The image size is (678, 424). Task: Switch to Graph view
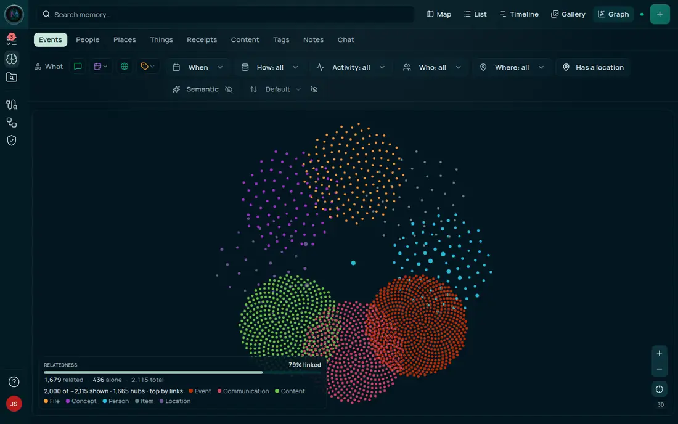pyautogui.click(x=613, y=14)
